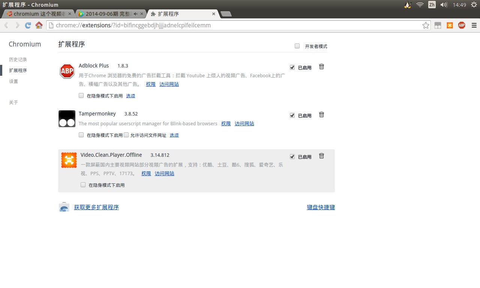Open 键盘快捷键 link
This screenshot has width=480, height=288.
(321, 207)
